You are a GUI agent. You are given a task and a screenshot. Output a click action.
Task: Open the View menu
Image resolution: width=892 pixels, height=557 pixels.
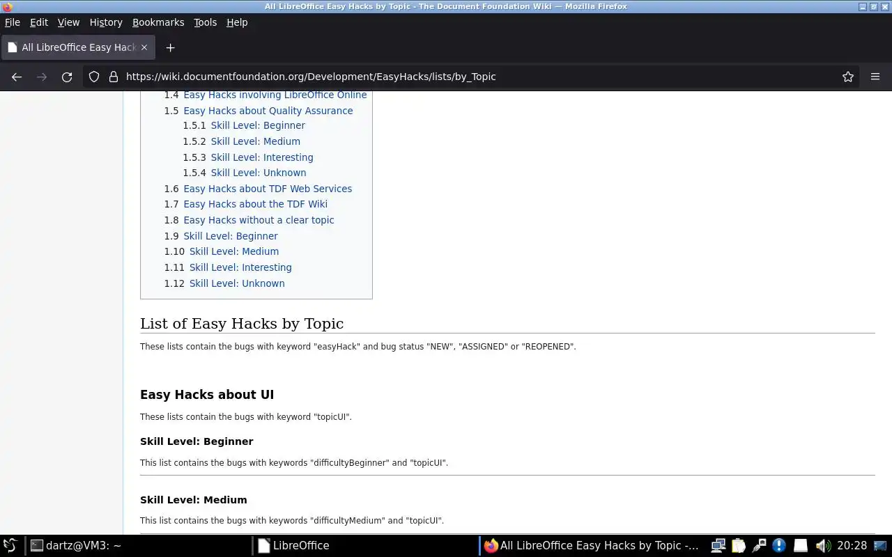click(x=68, y=22)
